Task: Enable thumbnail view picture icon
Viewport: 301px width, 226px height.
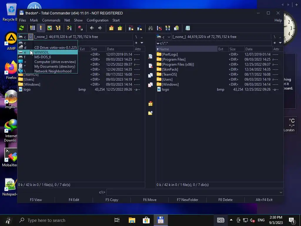Action: click(x=49, y=28)
